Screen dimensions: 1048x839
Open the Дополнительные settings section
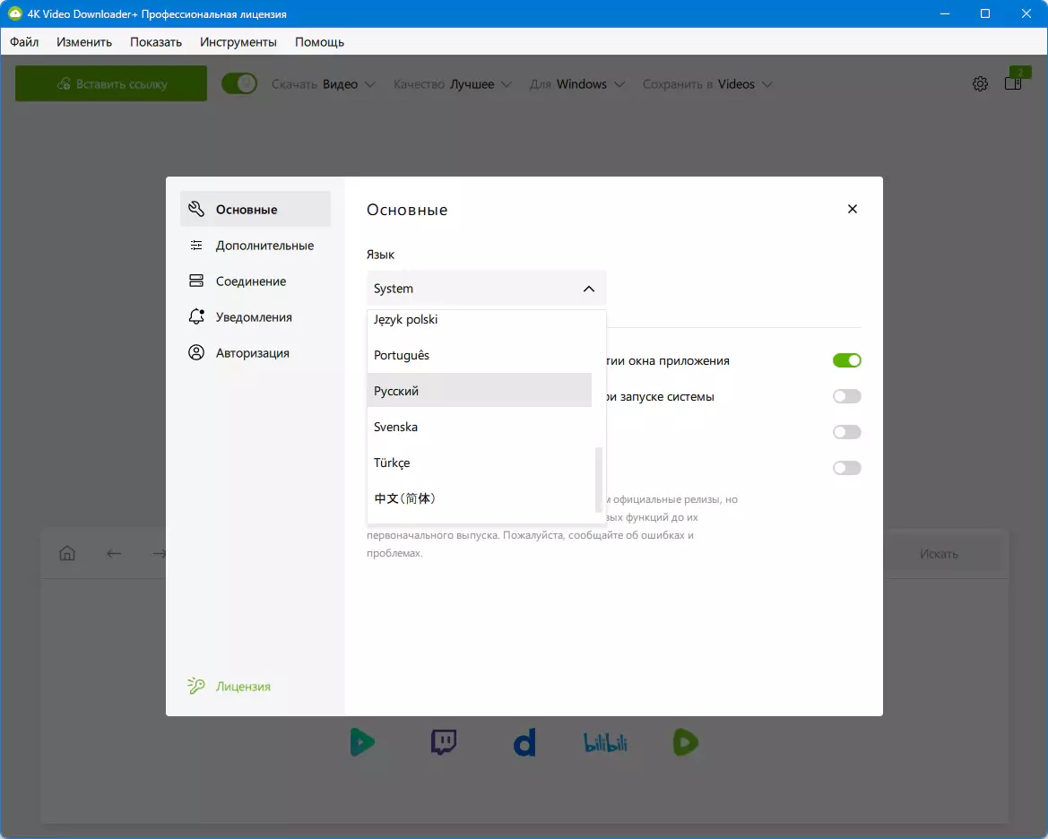click(x=256, y=246)
